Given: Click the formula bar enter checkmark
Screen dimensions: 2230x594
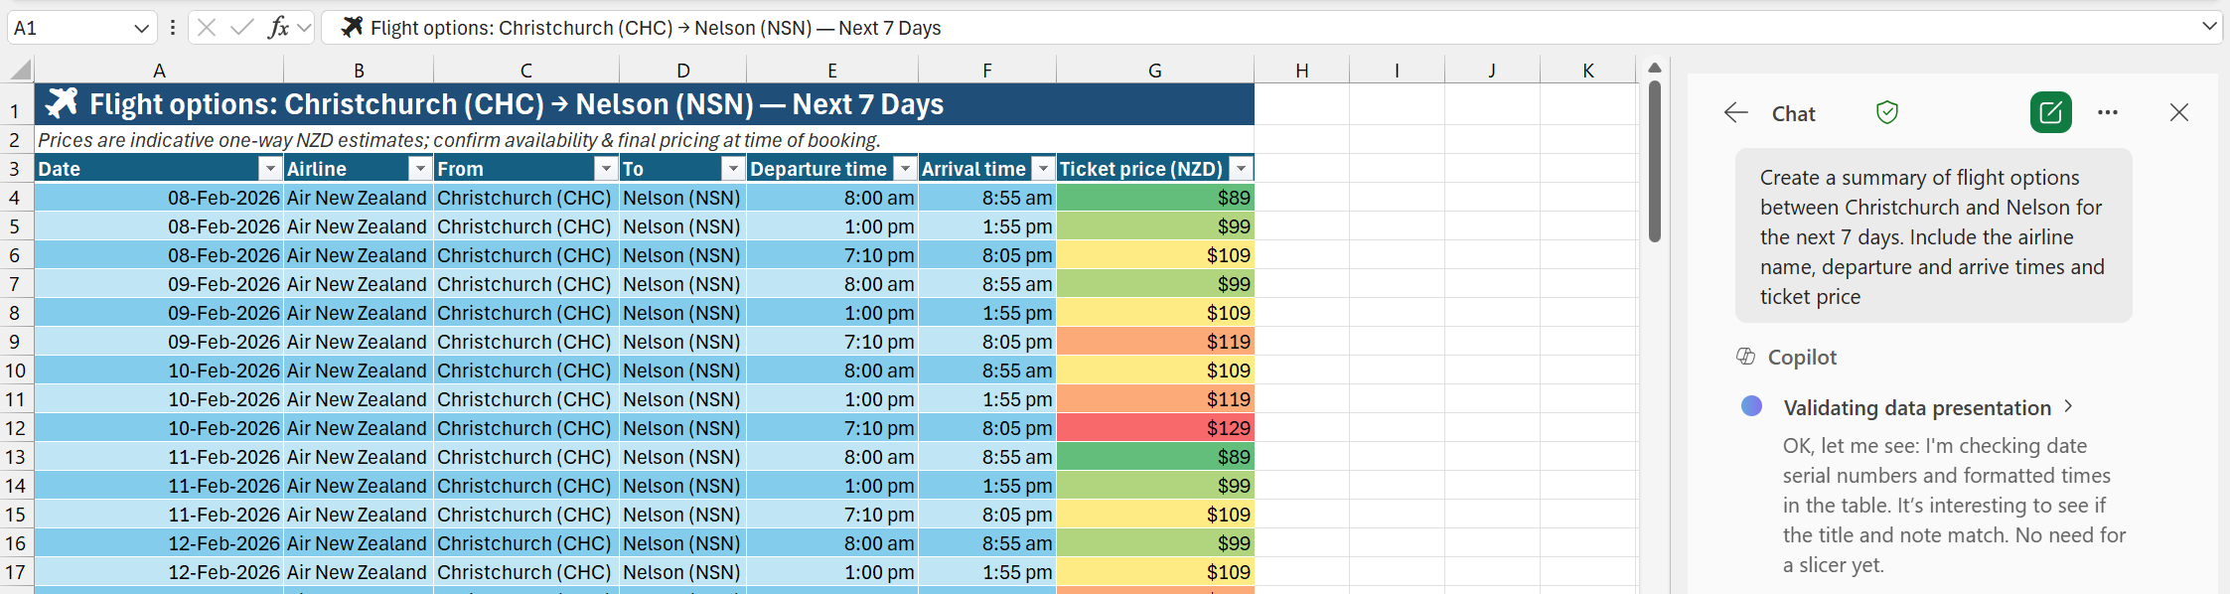Looking at the screenshot, I should click(241, 28).
